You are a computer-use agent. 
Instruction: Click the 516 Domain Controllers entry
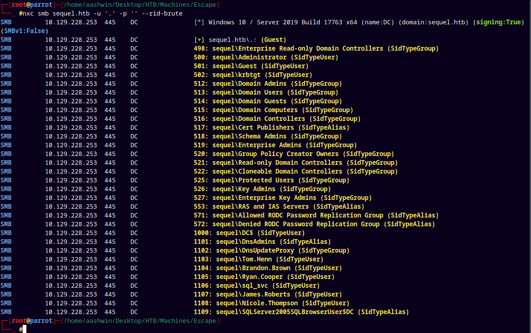coord(277,119)
